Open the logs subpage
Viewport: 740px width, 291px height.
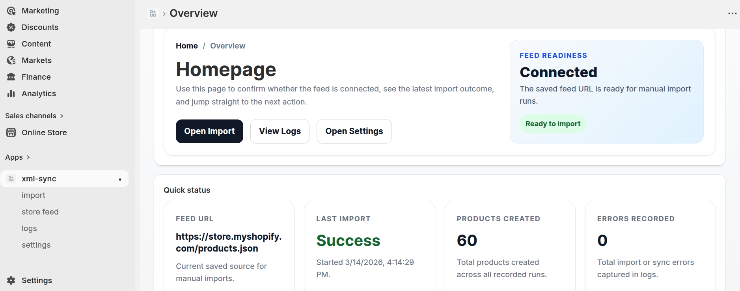click(x=29, y=228)
